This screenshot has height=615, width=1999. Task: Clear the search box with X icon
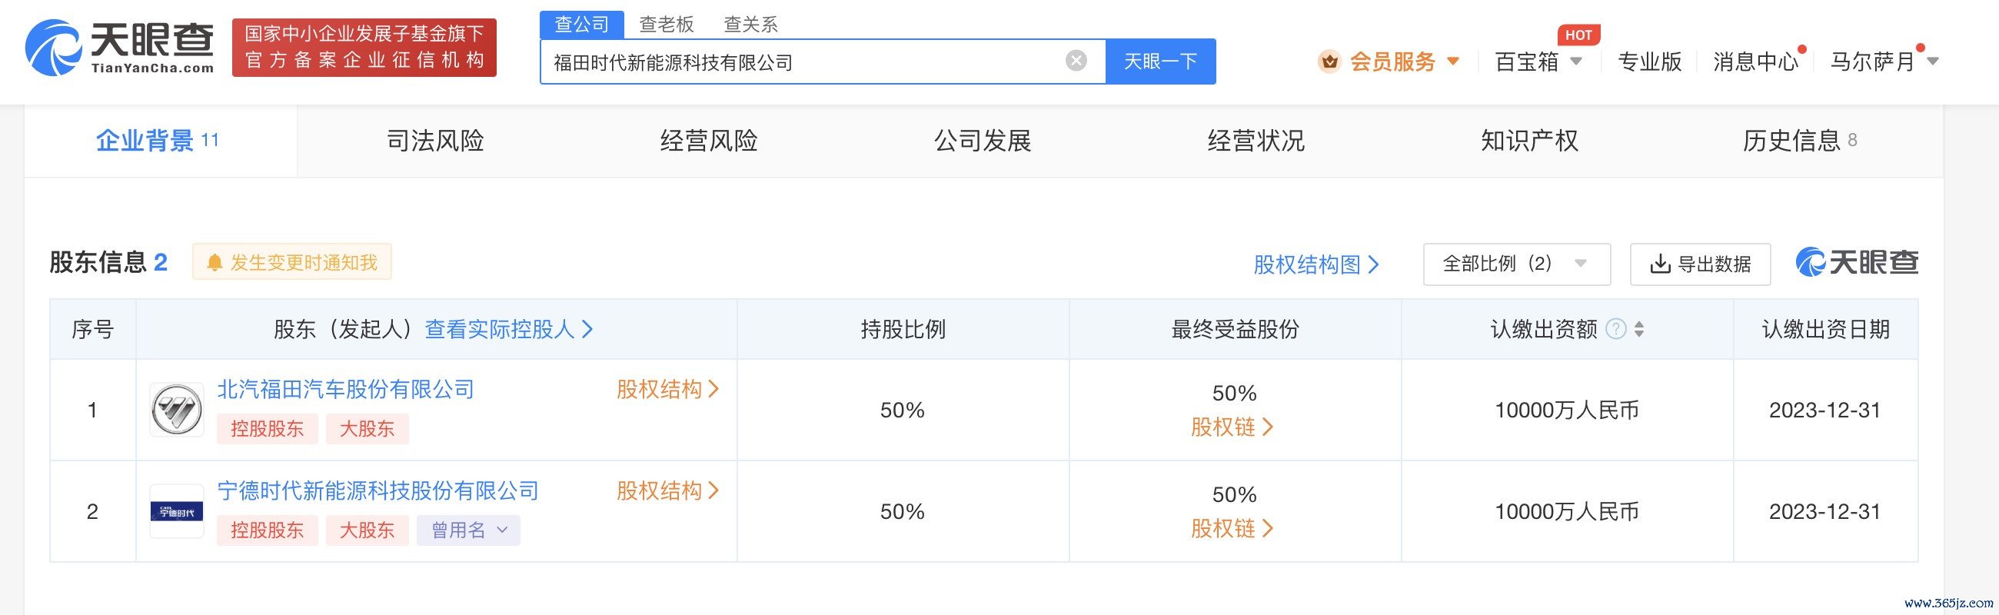pyautogui.click(x=1076, y=61)
